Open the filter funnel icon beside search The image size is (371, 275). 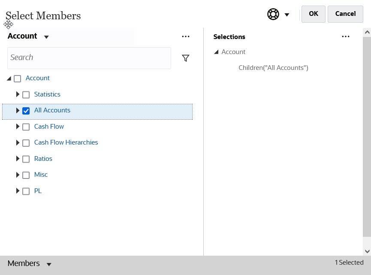pyautogui.click(x=185, y=57)
